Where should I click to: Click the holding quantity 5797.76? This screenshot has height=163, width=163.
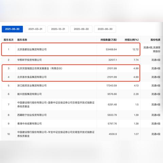coord(112,124)
